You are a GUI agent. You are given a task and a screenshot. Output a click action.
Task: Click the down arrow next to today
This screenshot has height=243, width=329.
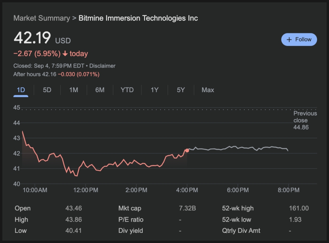pyautogui.click(x=65, y=54)
